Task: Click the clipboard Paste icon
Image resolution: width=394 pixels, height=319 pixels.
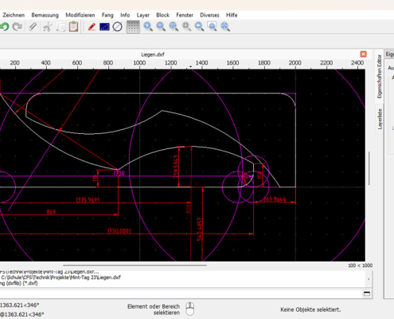Action: (x=73, y=27)
